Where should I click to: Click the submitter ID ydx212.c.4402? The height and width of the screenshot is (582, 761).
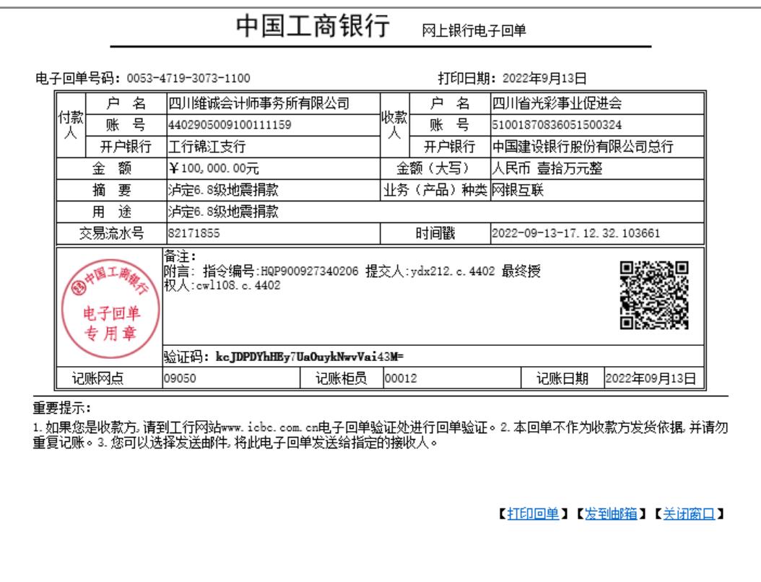click(453, 272)
